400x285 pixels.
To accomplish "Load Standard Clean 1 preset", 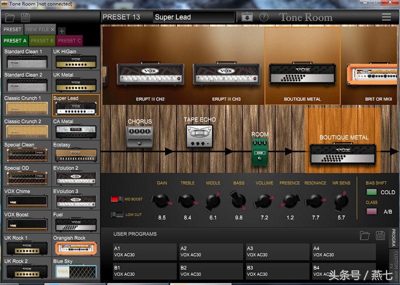I will point(27,58).
